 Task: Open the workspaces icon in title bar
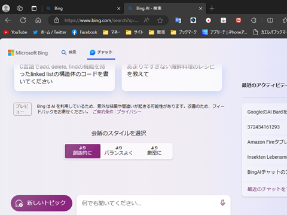click(x=20, y=8)
